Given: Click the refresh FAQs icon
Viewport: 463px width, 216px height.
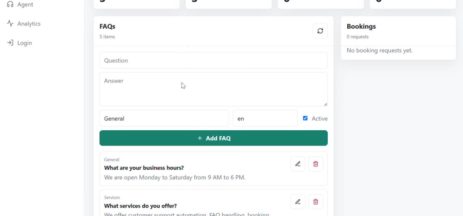Looking at the screenshot, I should (x=320, y=31).
